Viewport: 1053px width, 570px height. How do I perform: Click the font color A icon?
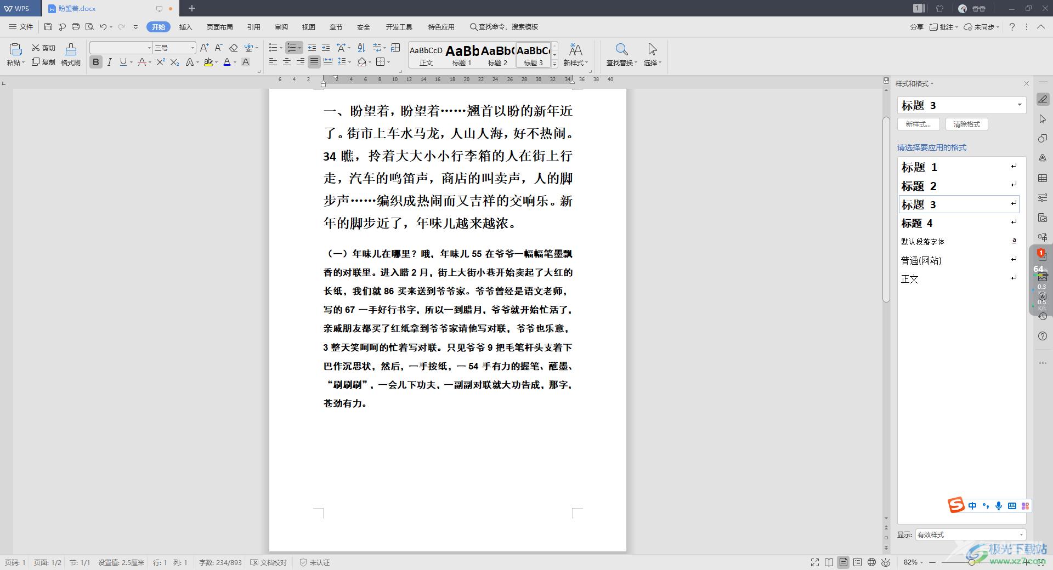click(227, 62)
